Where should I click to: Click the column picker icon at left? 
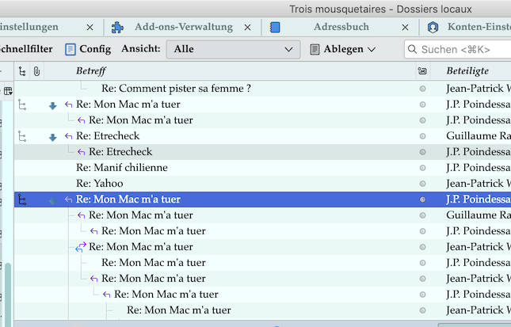click(7, 89)
